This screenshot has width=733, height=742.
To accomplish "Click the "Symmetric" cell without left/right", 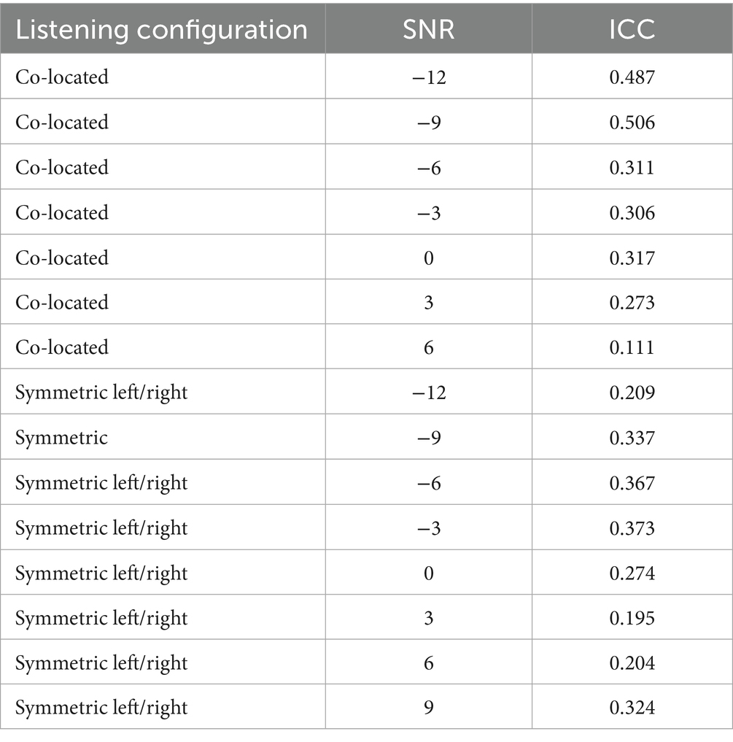I will 61,438.
